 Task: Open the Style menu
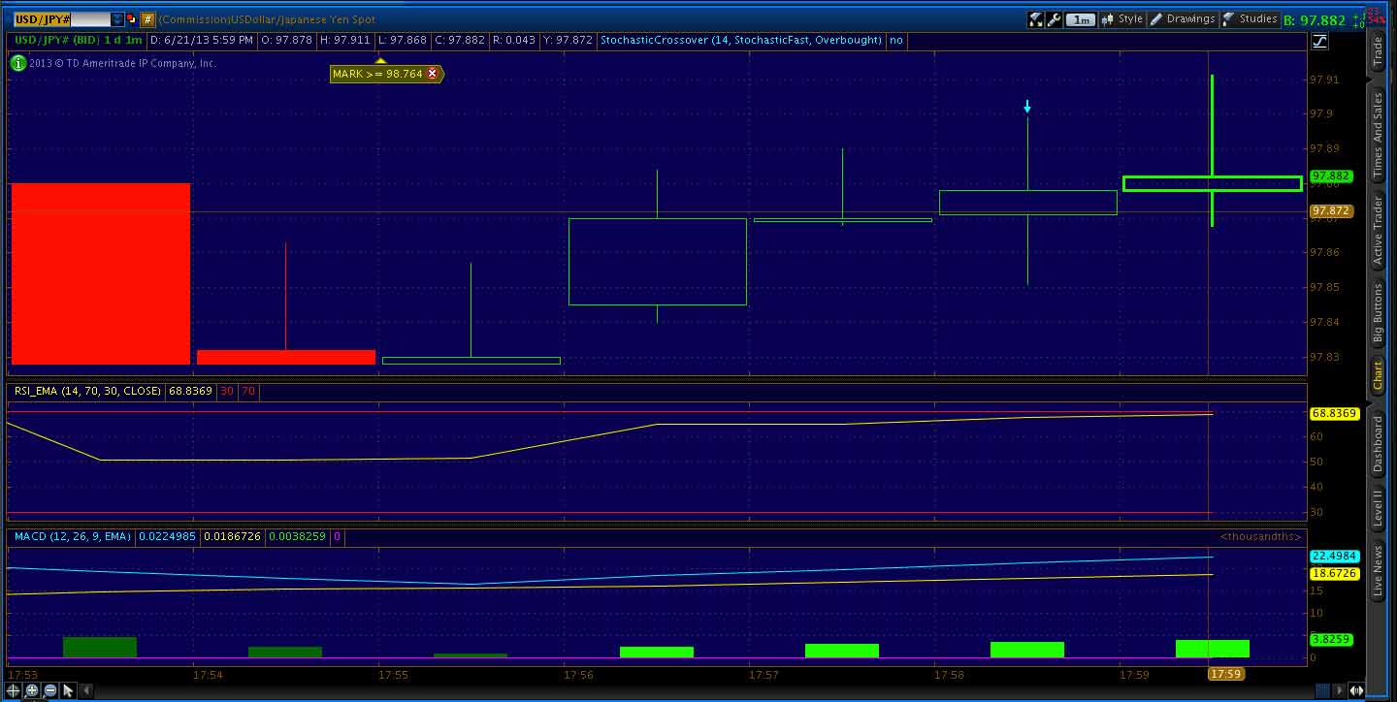coord(1122,19)
